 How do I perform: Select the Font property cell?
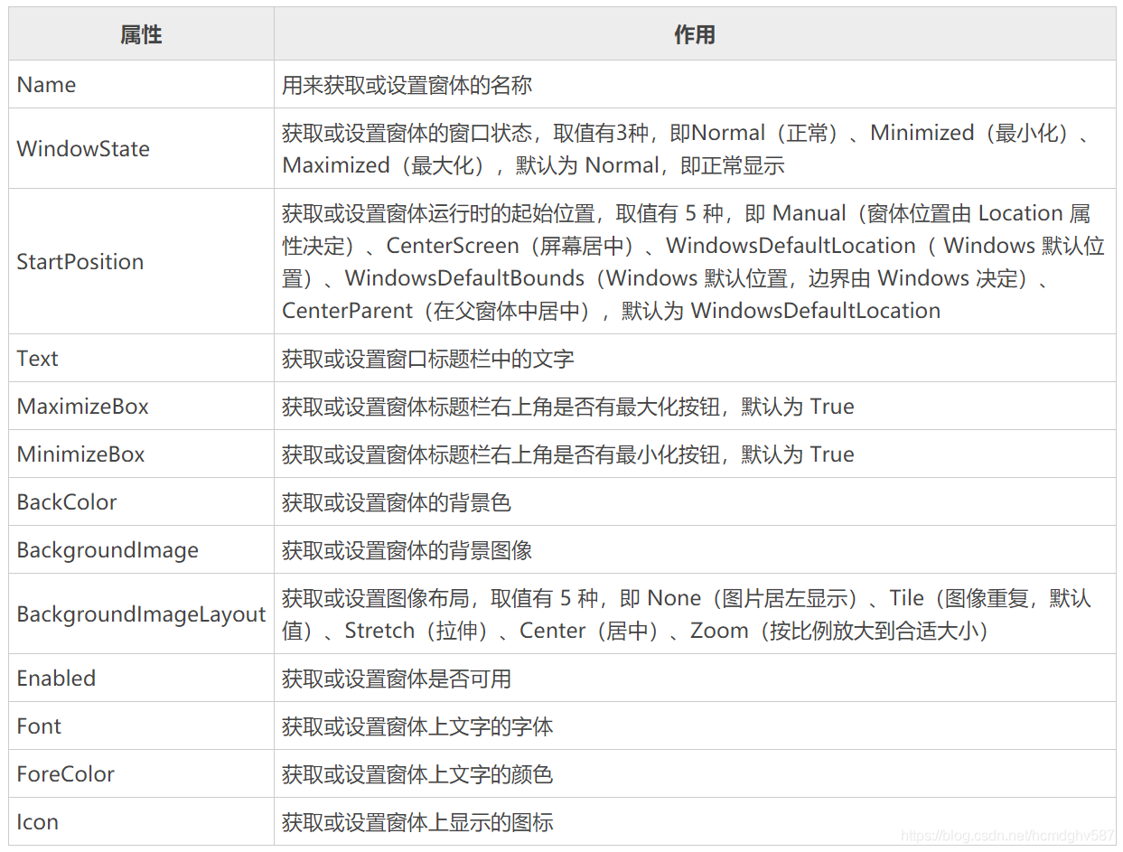coord(141,726)
